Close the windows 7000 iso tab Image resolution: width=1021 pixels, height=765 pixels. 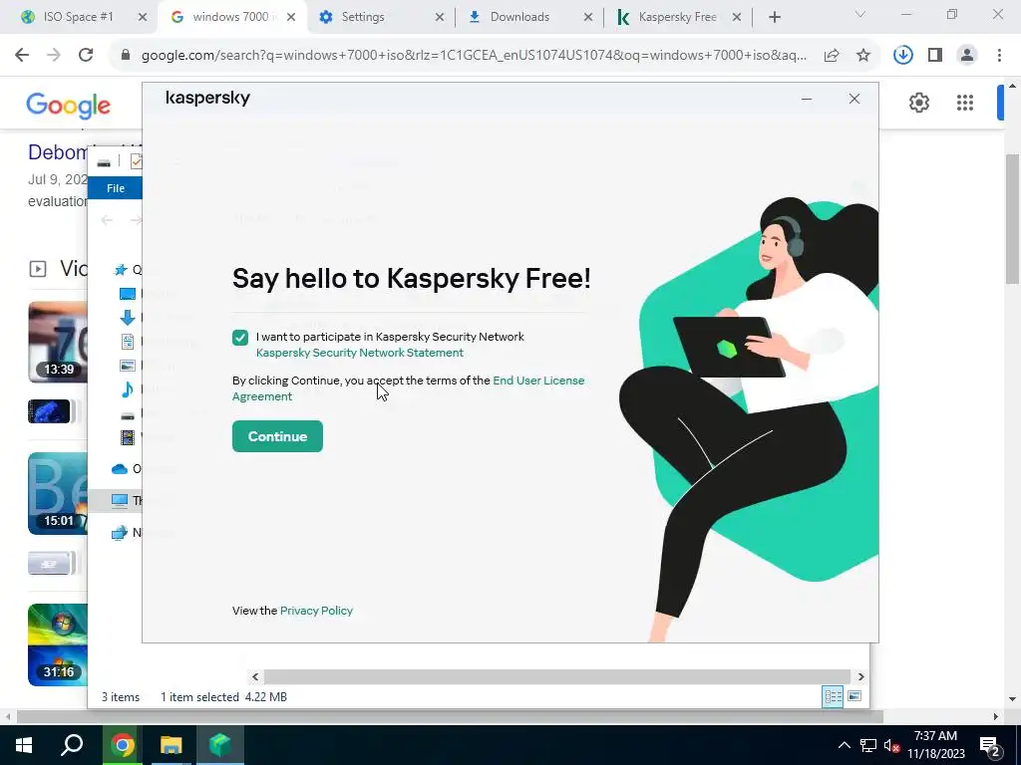point(291,17)
